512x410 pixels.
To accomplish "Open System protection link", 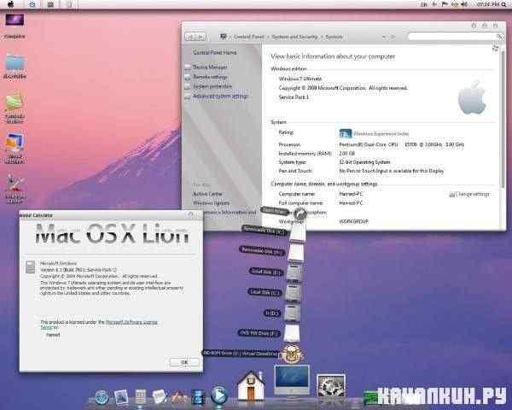I will 212,86.
